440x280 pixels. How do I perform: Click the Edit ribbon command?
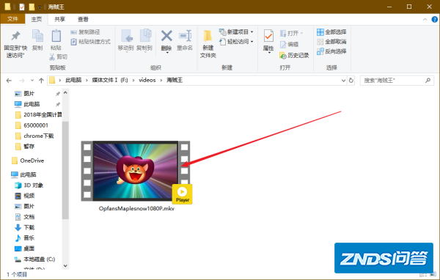[x=289, y=44]
